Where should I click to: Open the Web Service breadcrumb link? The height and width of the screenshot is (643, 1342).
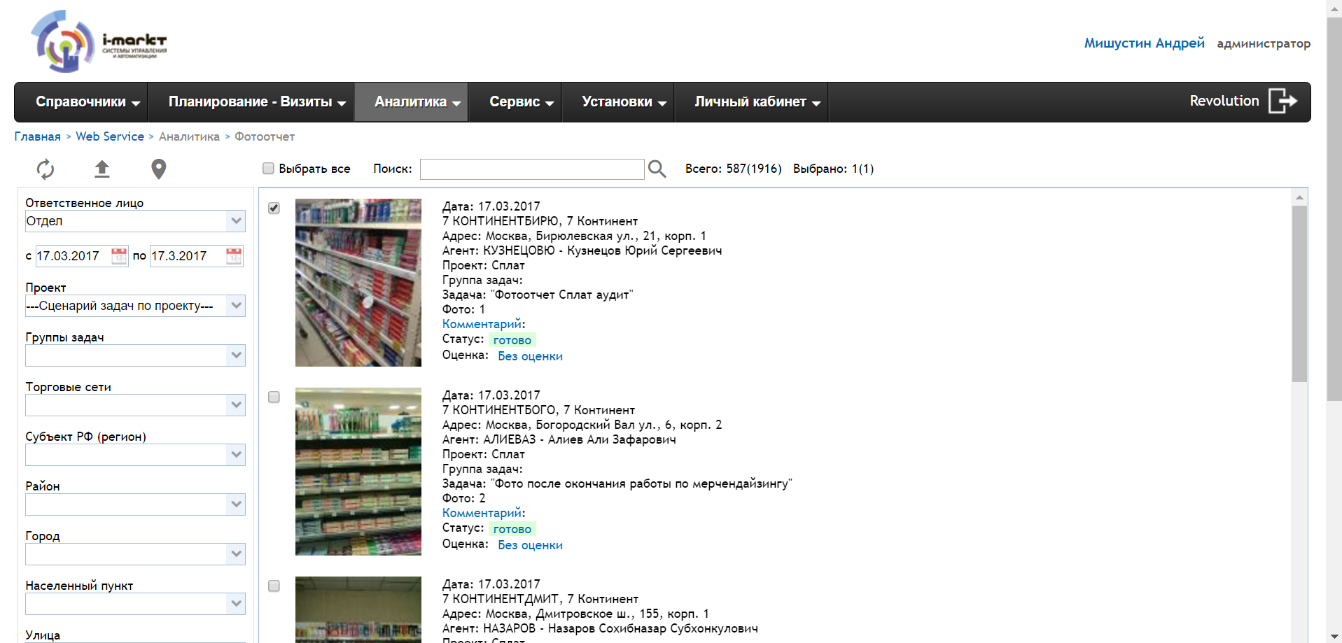(110, 136)
